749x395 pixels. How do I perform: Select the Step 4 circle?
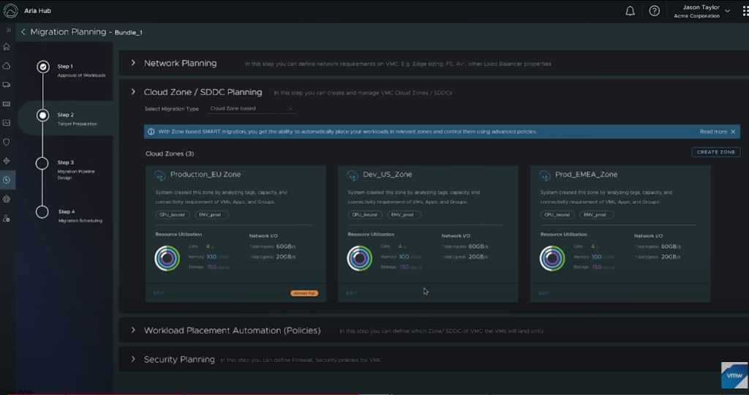click(42, 212)
